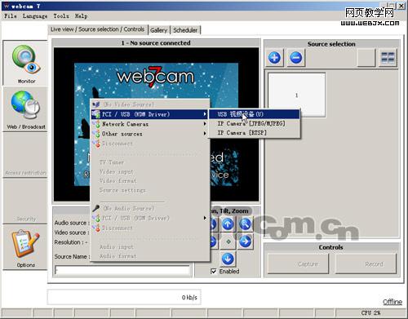Click the blue plus add source button
This screenshot has height=319, width=408.
click(274, 58)
